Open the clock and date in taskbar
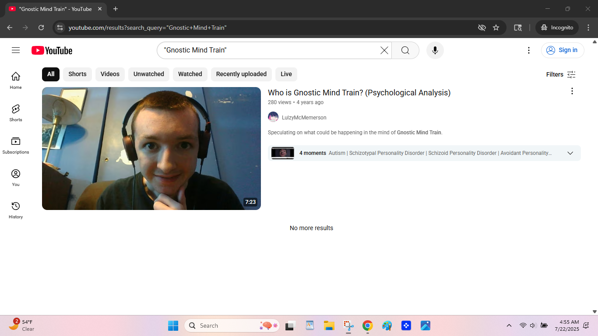Screen dimensions: 598x336 pyautogui.click(x=567, y=325)
